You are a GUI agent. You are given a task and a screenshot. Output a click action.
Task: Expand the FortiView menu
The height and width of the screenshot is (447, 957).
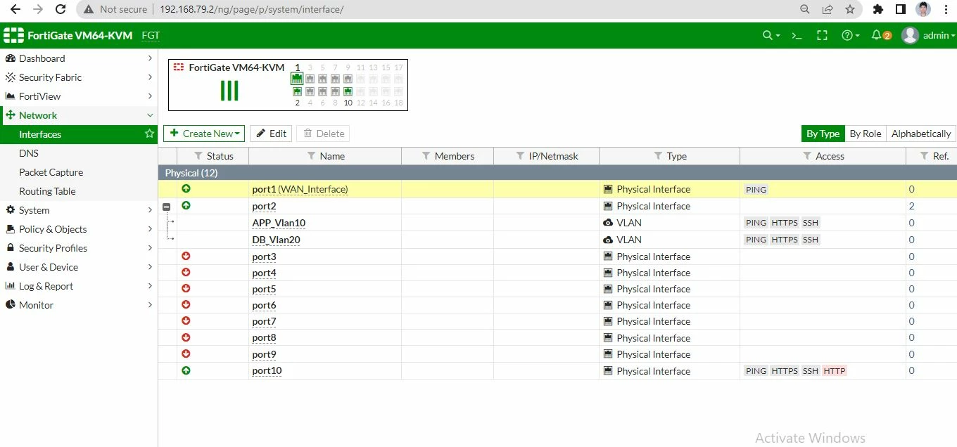pyautogui.click(x=79, y=96)
